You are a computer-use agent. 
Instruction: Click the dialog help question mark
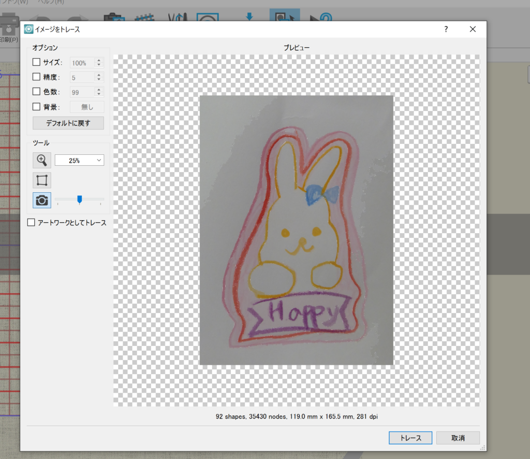(x=446, y=30)
